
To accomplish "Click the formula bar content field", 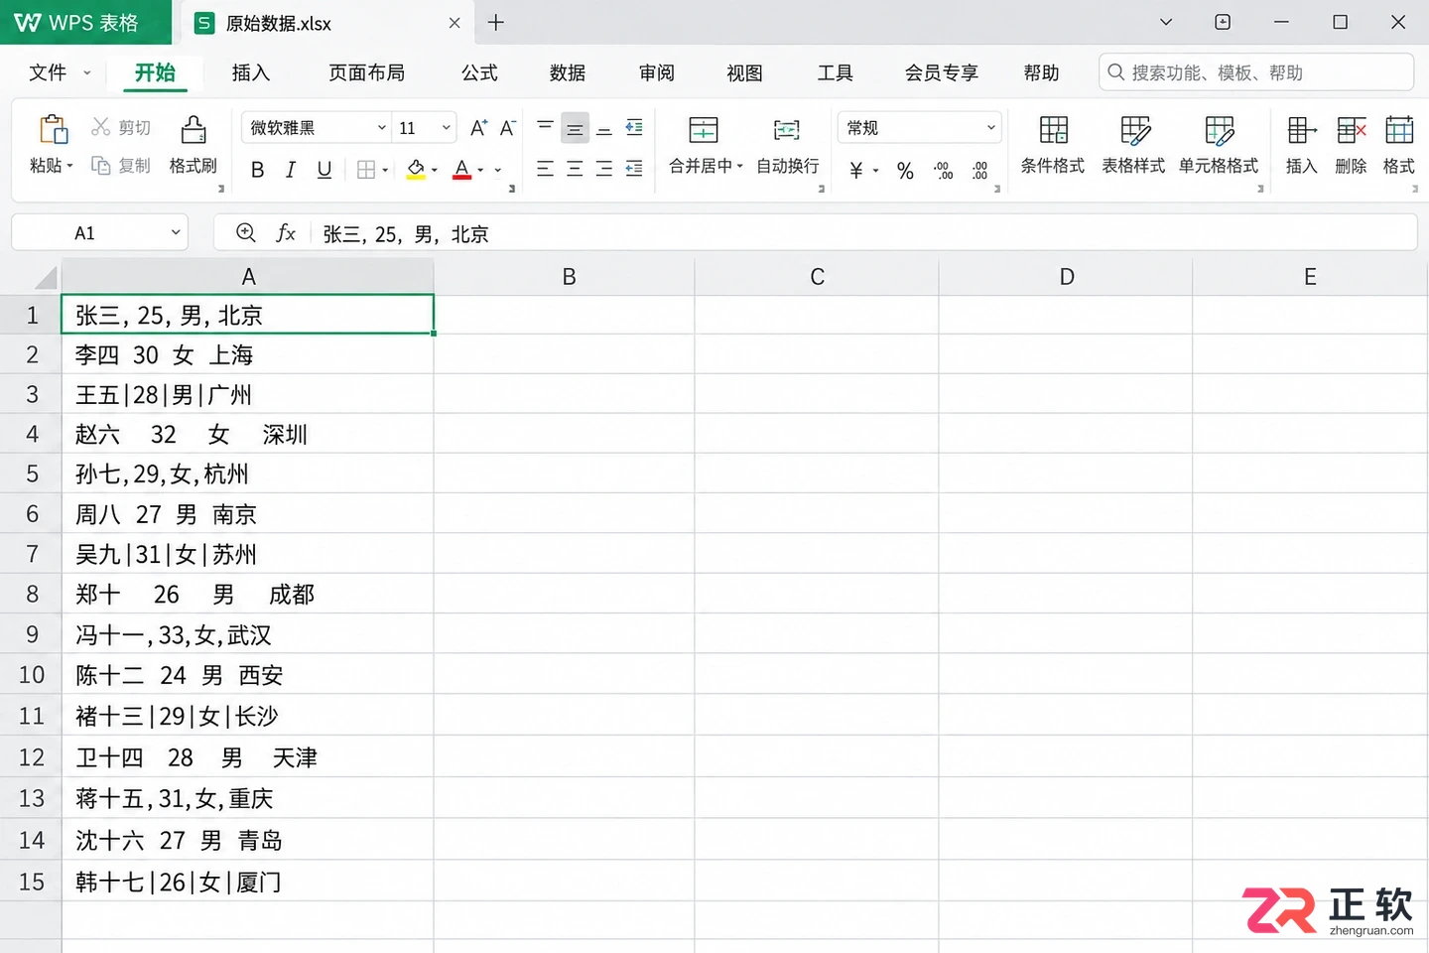I will tap(863, 233).
